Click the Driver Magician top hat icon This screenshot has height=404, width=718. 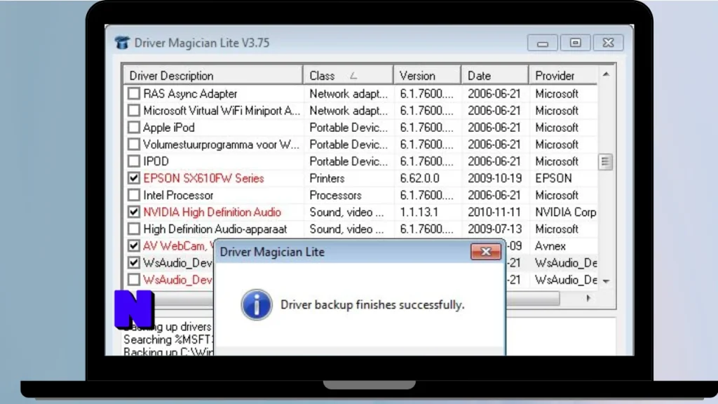tap(122, 43)
